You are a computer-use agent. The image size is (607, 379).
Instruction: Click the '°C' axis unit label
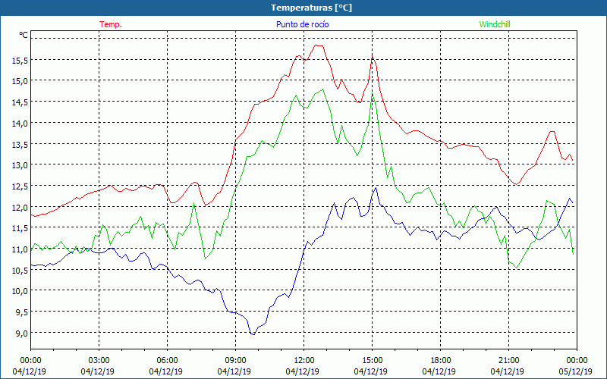pyautogui.click(x=24, y=35)
